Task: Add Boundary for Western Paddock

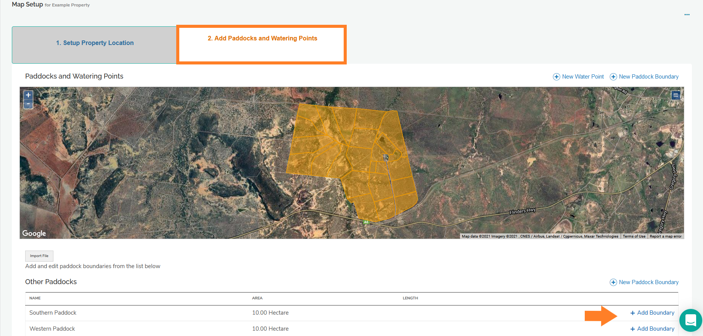Action: click(652, 329)
